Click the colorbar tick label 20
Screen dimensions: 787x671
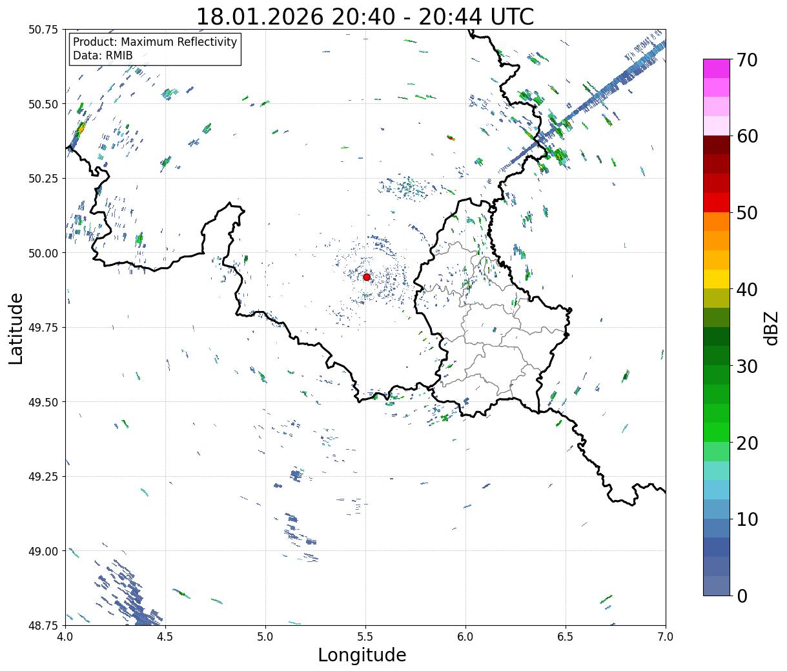pyautogui.click(x=746, y=443)
